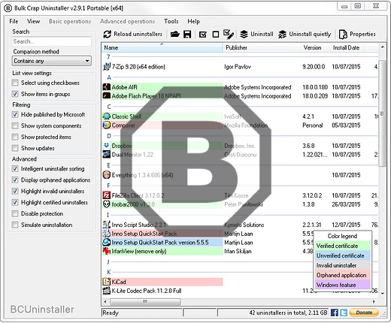
Task: Collapse the F group header
Action: tap(108, 186)
